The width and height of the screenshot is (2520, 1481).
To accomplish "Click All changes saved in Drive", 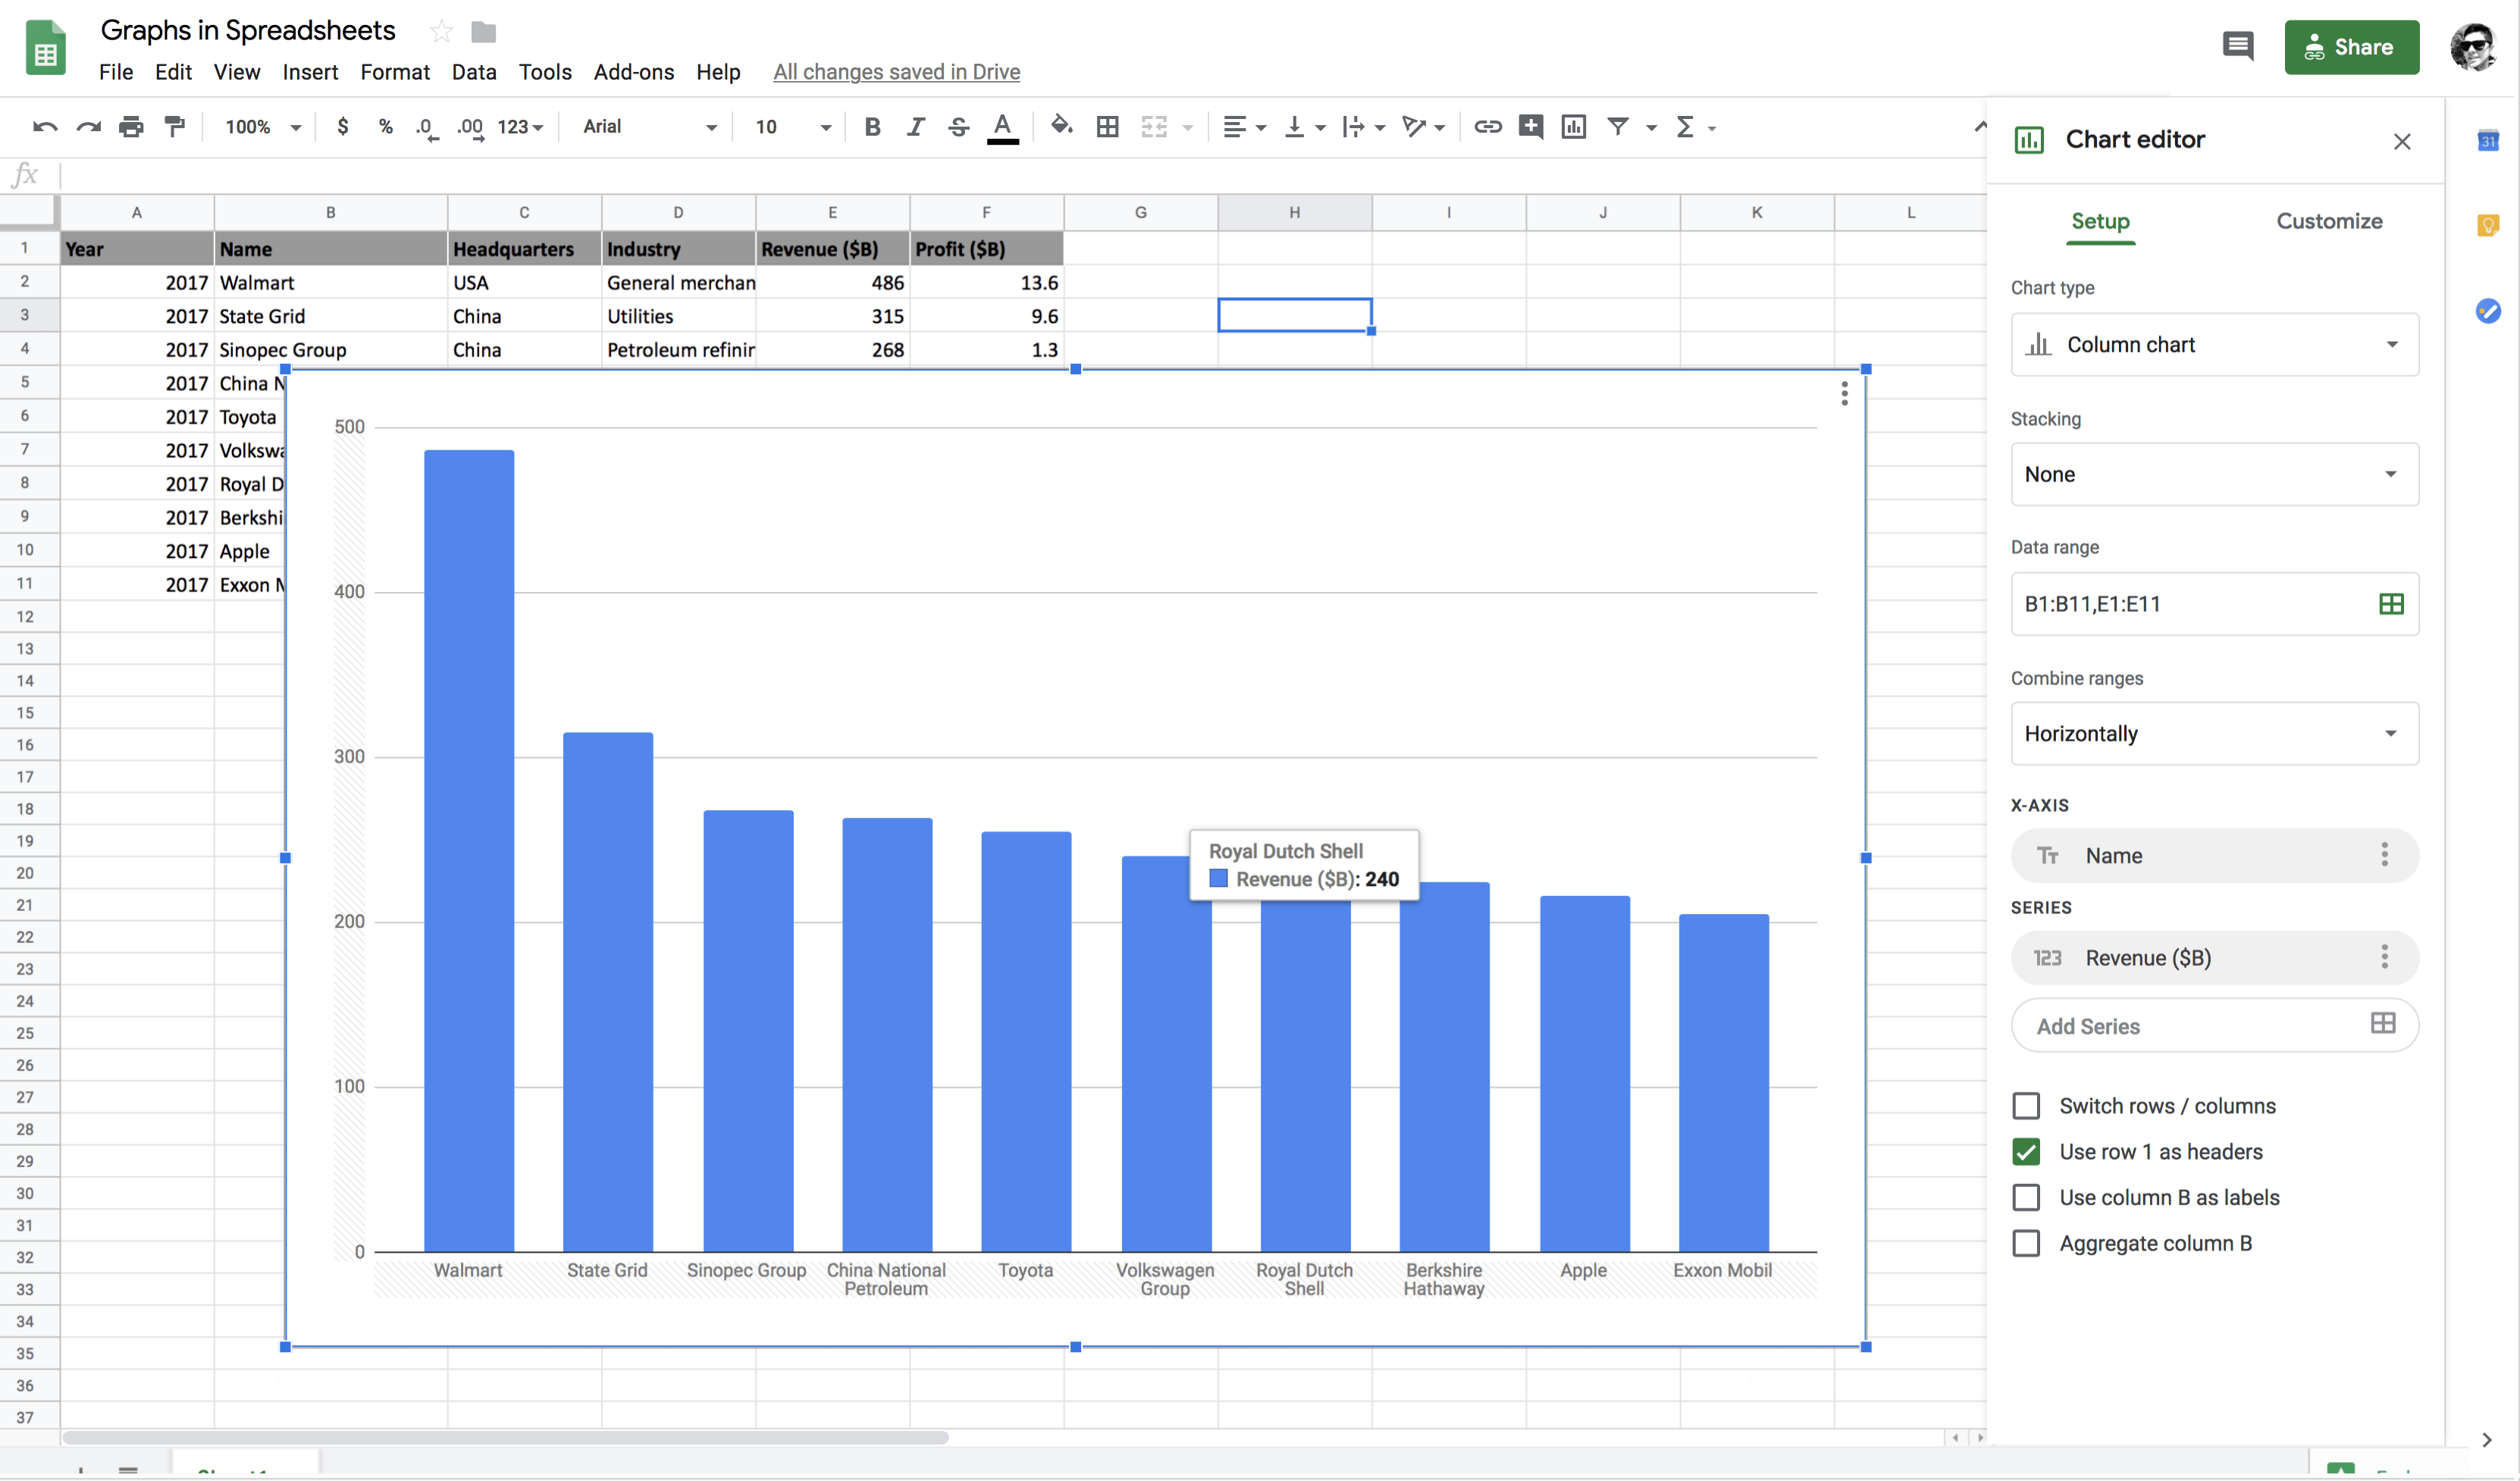I will (896, 72).
